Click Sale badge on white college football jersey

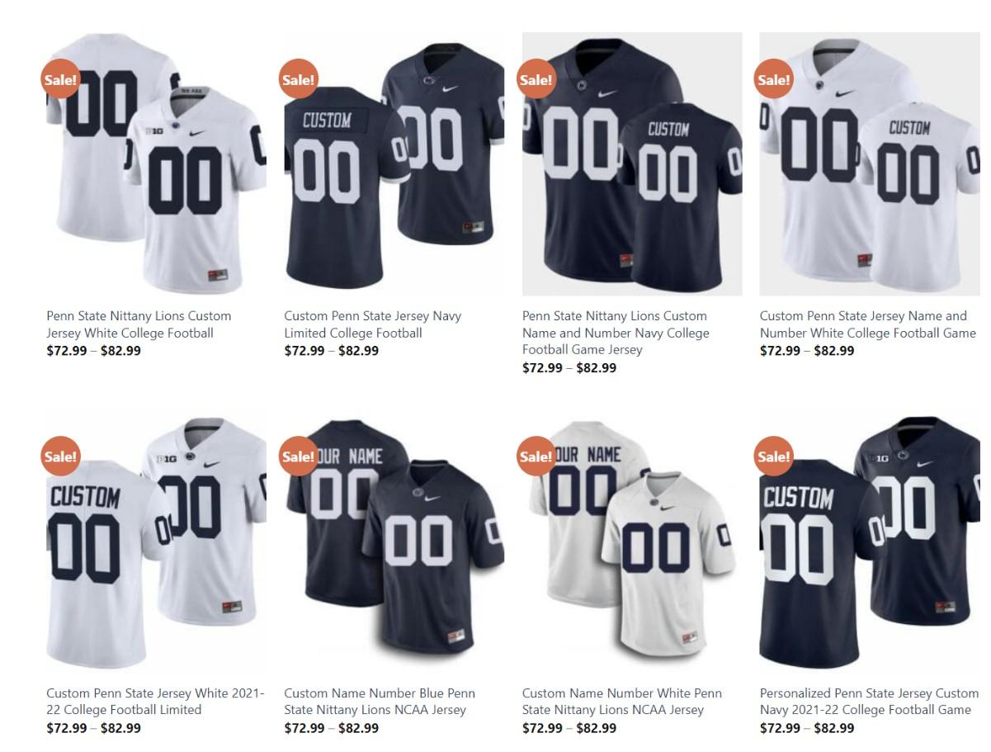coord(60,80)
